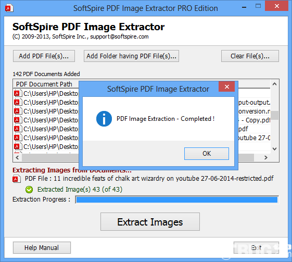Select the list row ending in outube 27-0
Screen dimensions: 292x262
pos(142,138)
